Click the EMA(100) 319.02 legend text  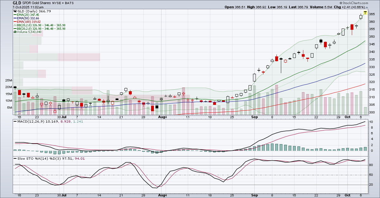[x=29, y=22]
